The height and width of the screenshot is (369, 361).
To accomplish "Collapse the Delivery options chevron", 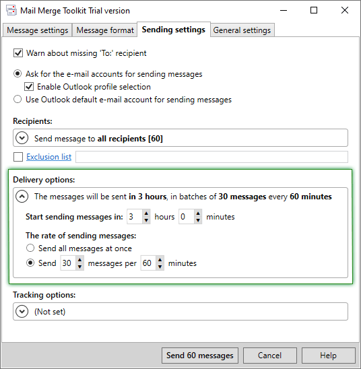I will coord(22,196).
